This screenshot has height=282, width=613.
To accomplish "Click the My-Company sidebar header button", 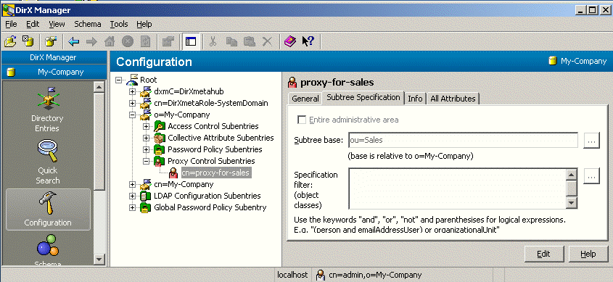I will [54, 72].
